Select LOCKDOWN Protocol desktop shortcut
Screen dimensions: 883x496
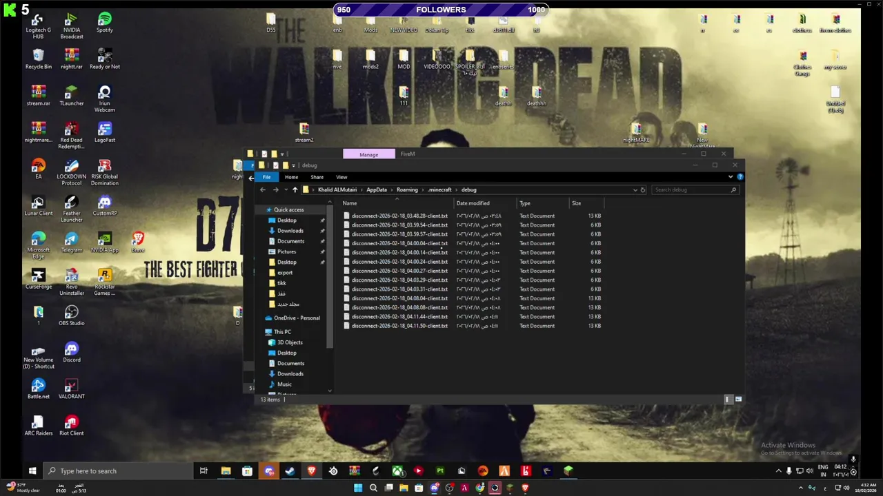point(72,172)
